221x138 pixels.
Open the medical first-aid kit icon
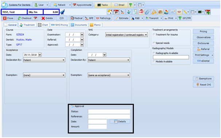tap(141, 12)
